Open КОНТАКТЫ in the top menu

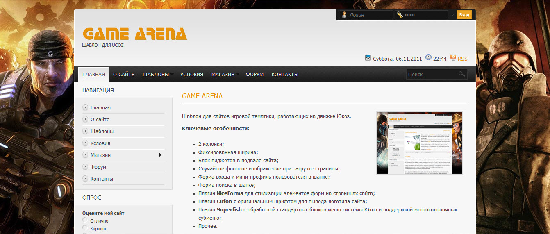pyautogui.click(x=285, y=74)
